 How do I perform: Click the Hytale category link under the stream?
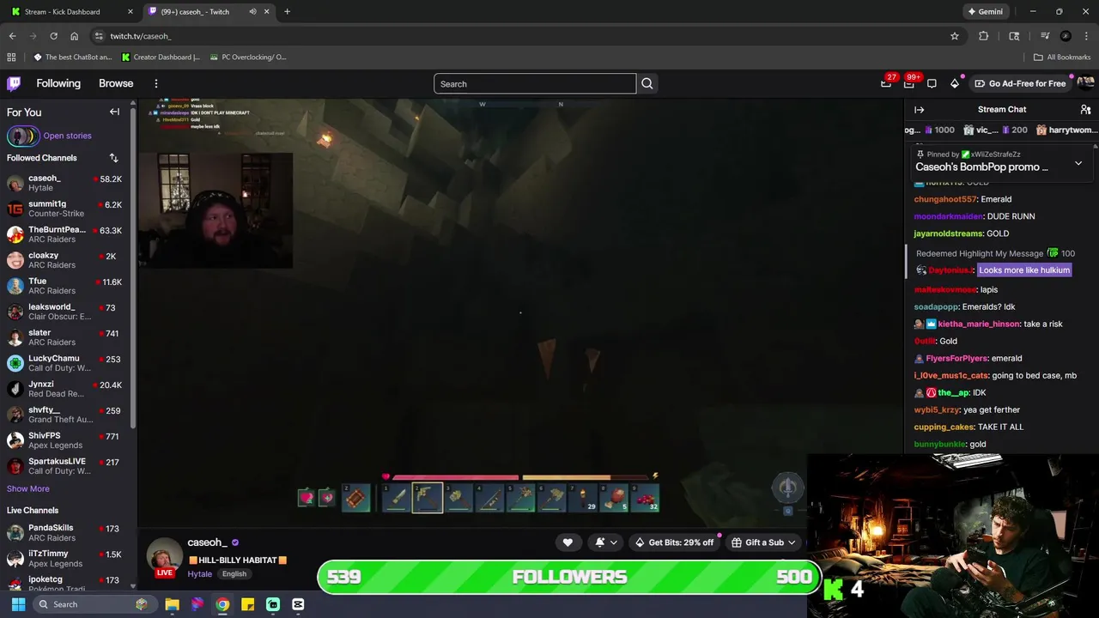pos(199,573)
